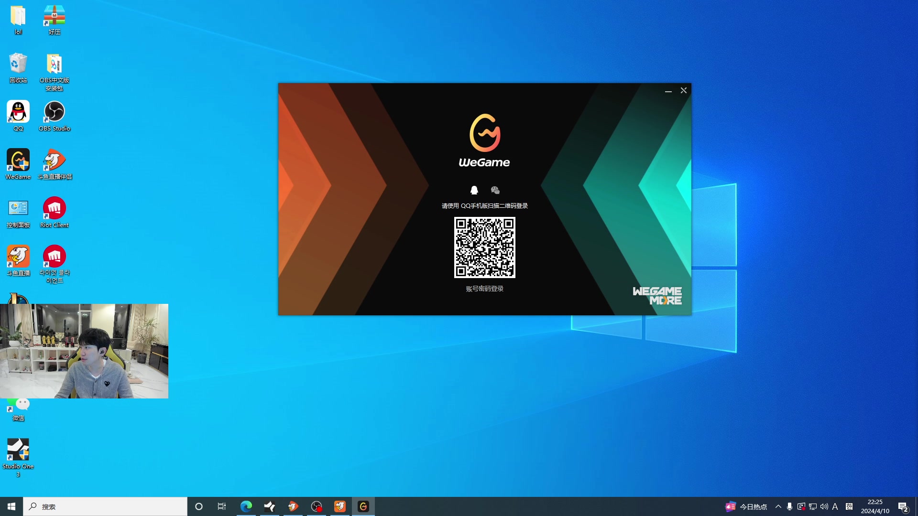
Task: Open volume control in system tray
Action: (x=824, y=506)
